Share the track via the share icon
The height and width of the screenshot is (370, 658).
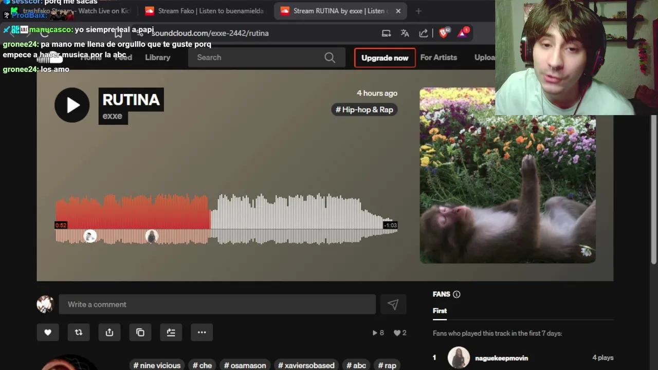coord(109,332)
